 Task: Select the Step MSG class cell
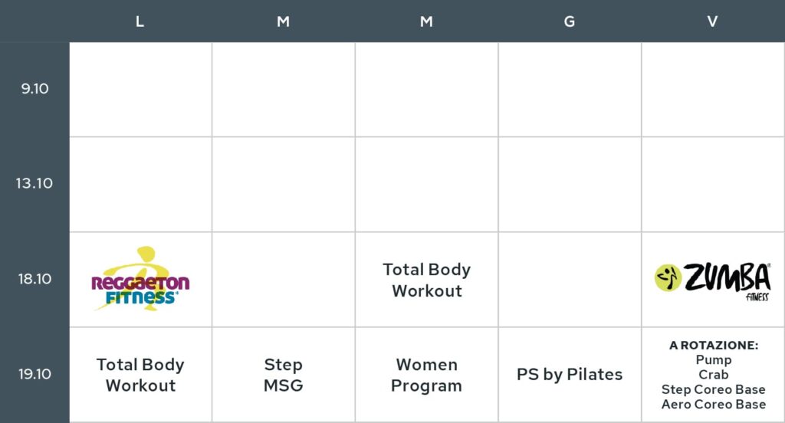(284, 375)
